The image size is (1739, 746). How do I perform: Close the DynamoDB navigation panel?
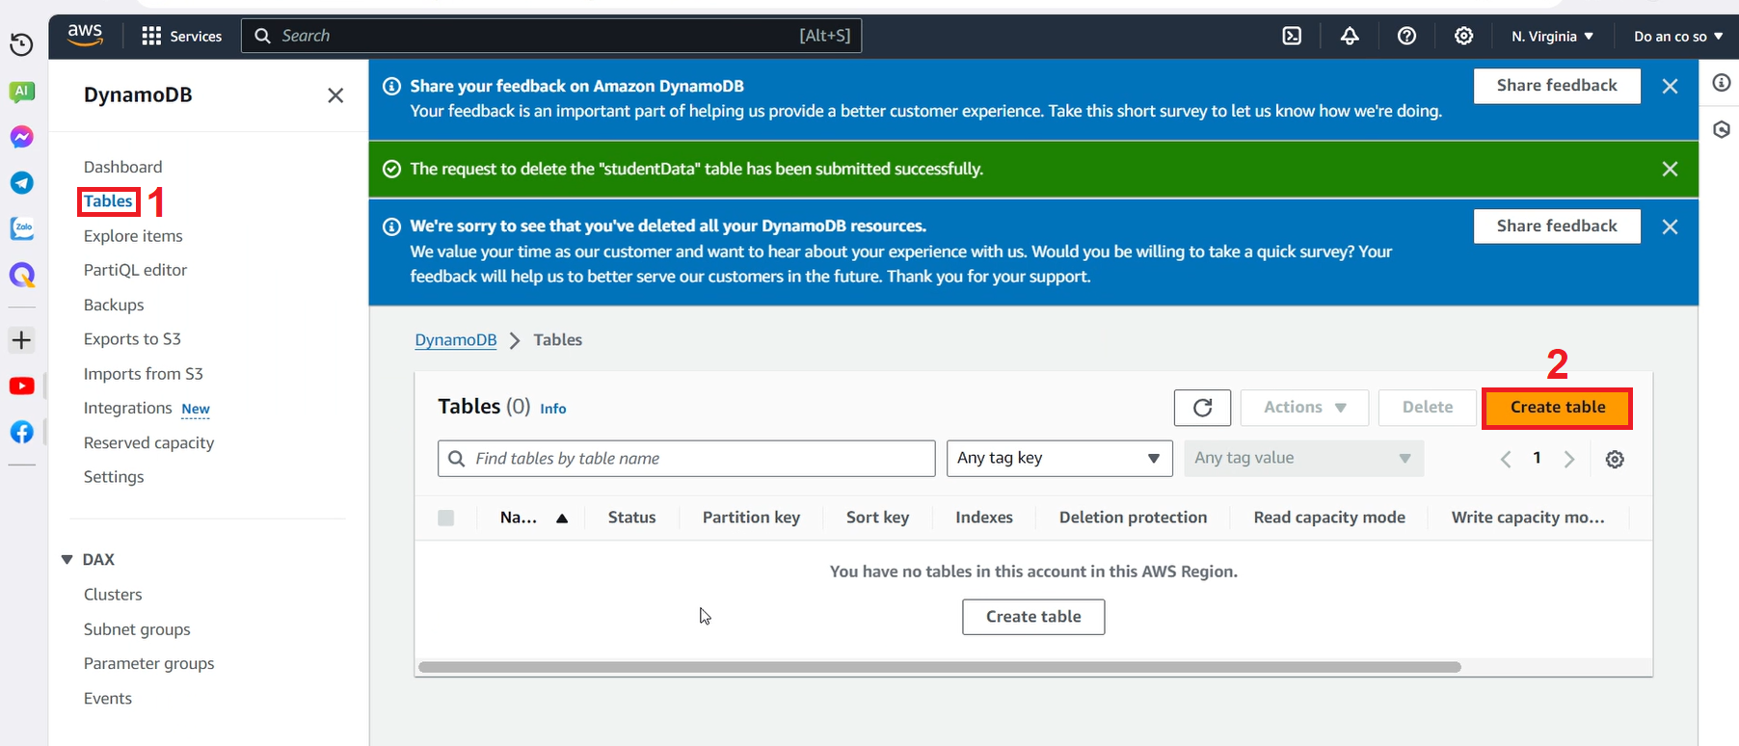pos(335,95)
